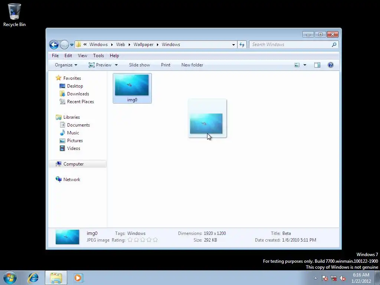Open the File menu
Image resolution: width=380 pixels, height=285 pixels.
pyautogui.click(x=55, y=56)
